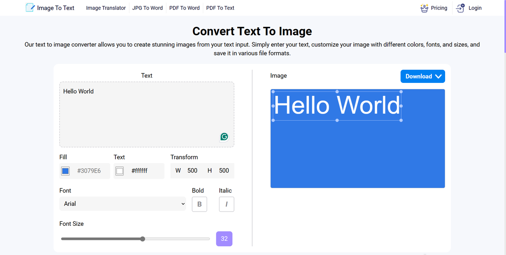Open the Arial font dropdown
Image resolution: width=506 pixels, height=255 pixels.
123,204
